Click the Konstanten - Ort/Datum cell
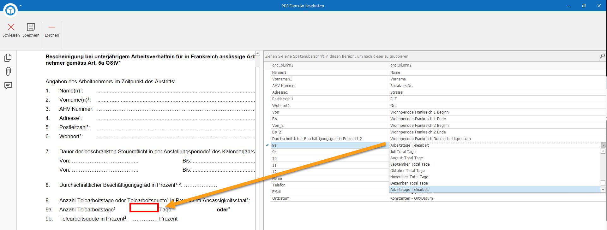Viewport: 607px width, 230px height. [497, 198]
